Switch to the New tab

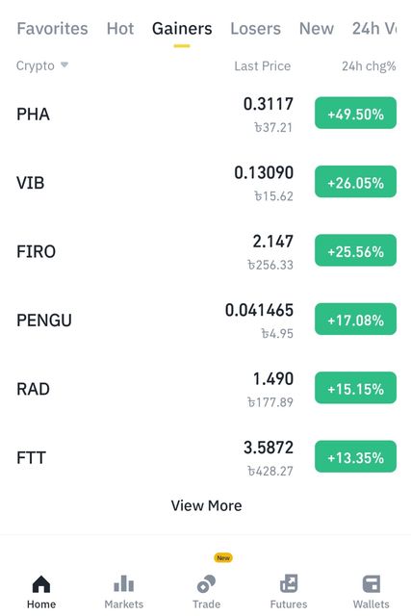click(317, 29)
